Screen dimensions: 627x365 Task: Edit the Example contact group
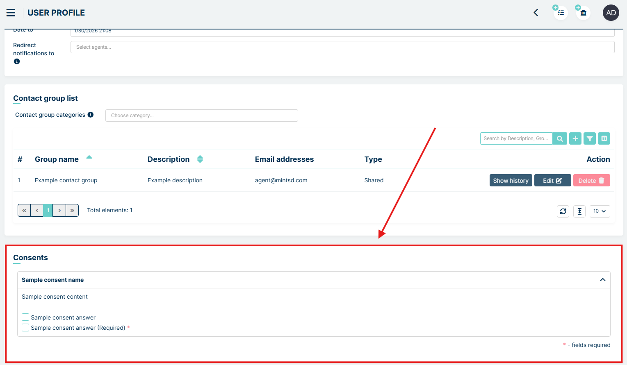552,180
